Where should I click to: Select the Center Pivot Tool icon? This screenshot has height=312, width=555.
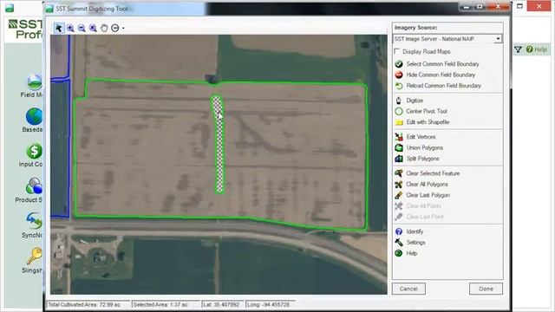point(399,112)
